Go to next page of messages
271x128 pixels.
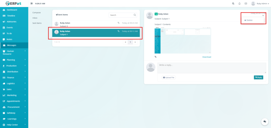tap(135, 42)
